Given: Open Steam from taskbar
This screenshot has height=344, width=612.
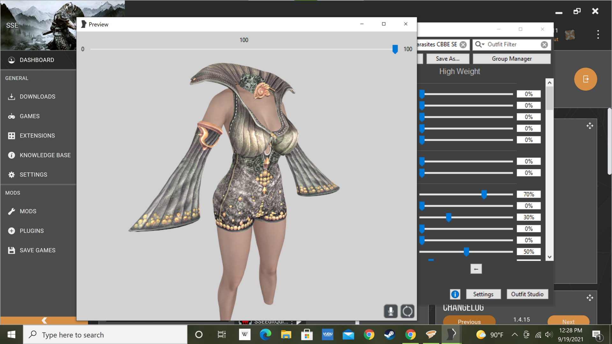Looking at the screenshot, I should [x=390, y=335].
